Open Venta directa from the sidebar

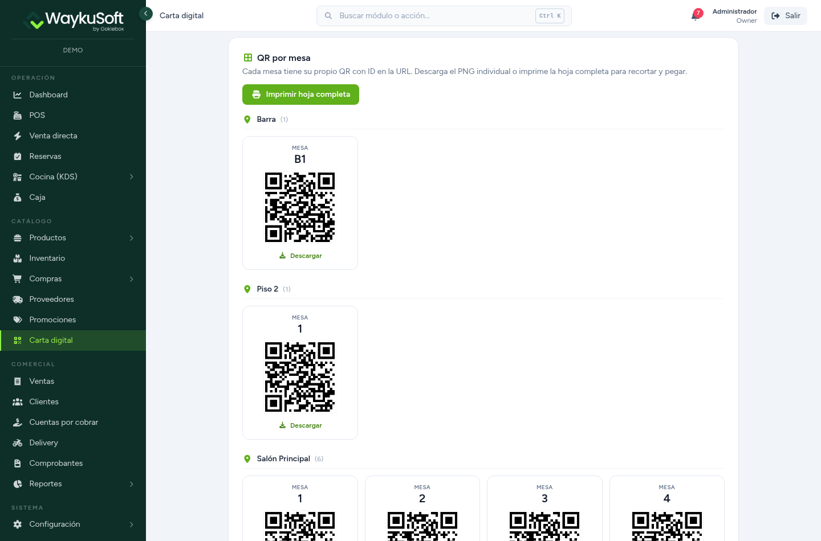tap(73, 136)
